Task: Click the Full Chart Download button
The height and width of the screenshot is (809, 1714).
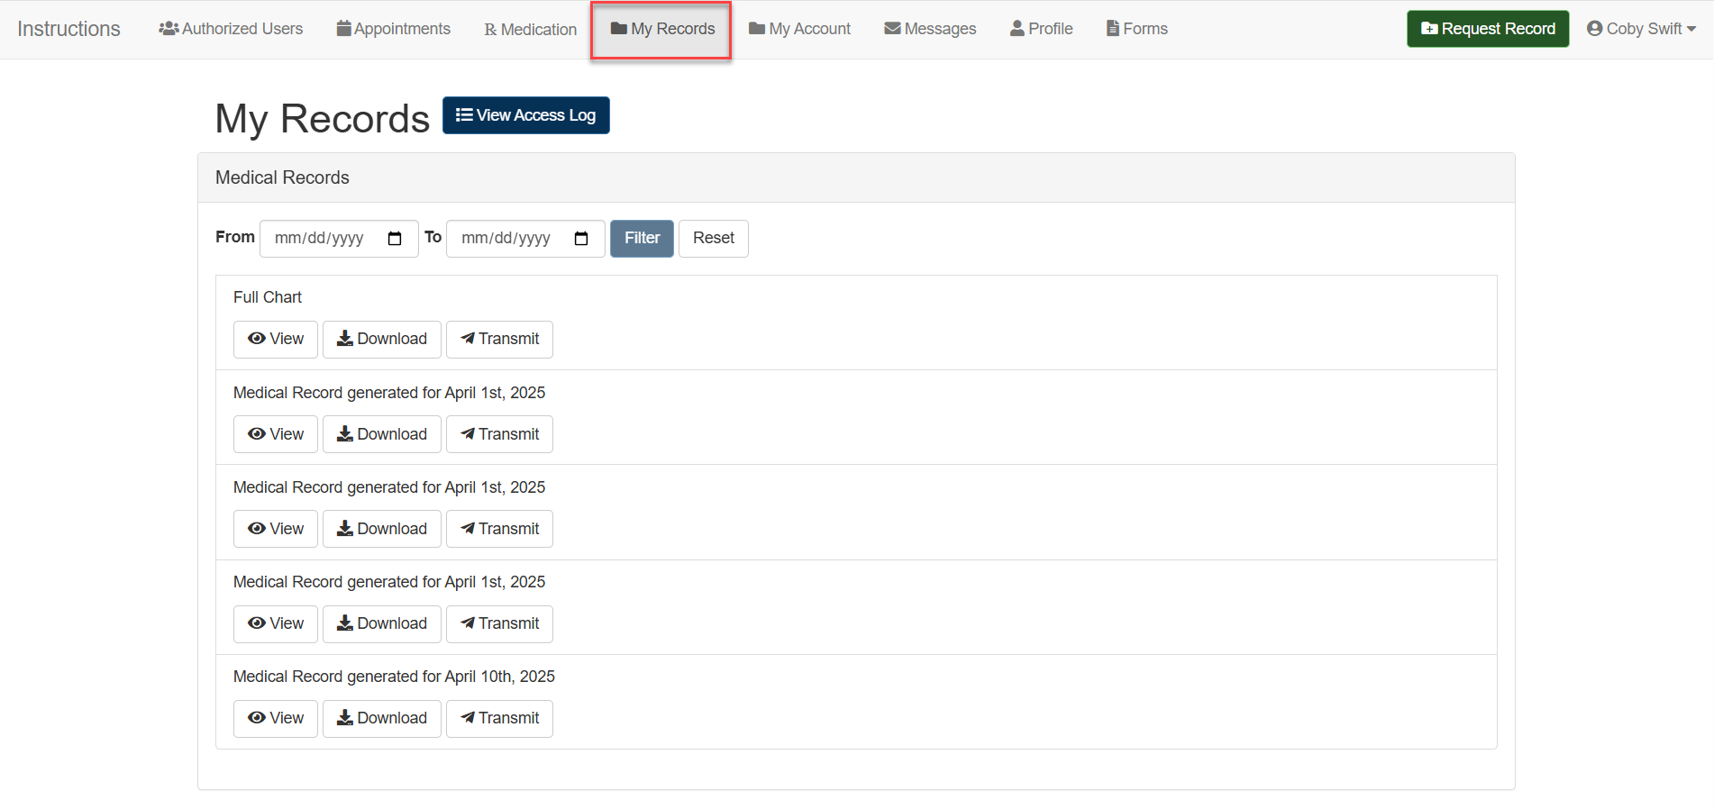Action: point(382,340)
